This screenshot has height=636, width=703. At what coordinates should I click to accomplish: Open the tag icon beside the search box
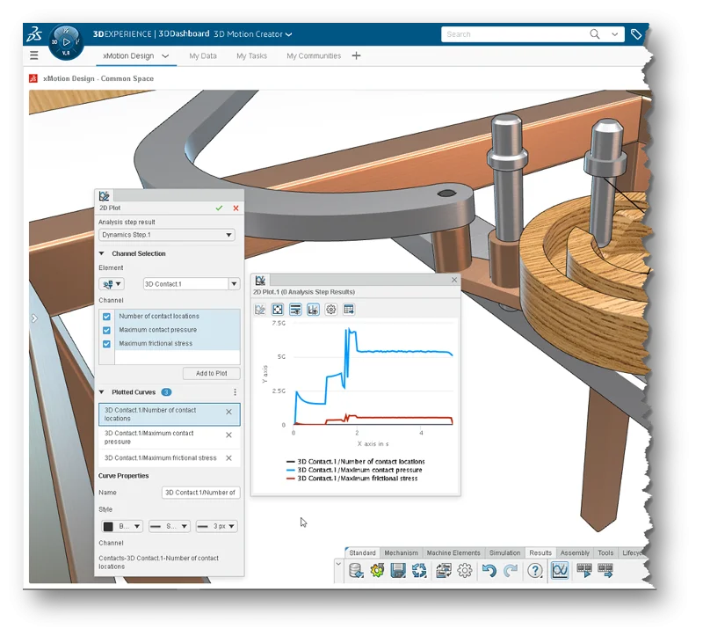coord(635,34)
